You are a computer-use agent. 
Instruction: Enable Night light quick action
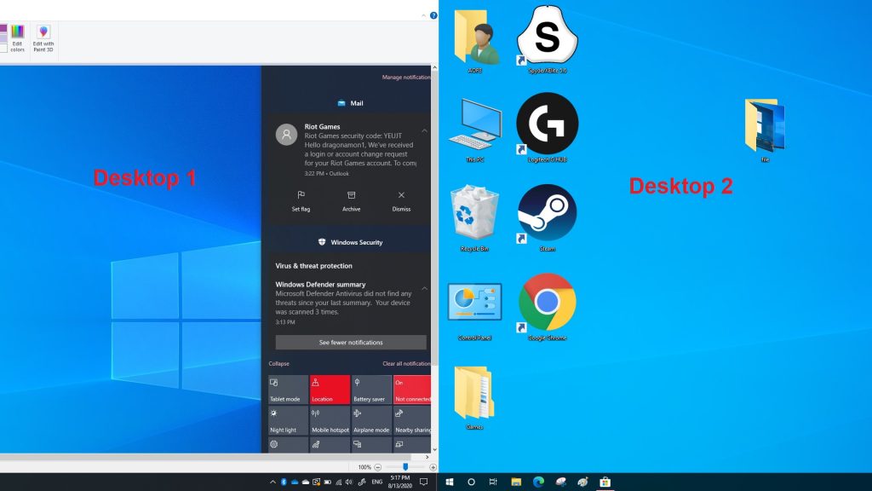click(288, 421)
